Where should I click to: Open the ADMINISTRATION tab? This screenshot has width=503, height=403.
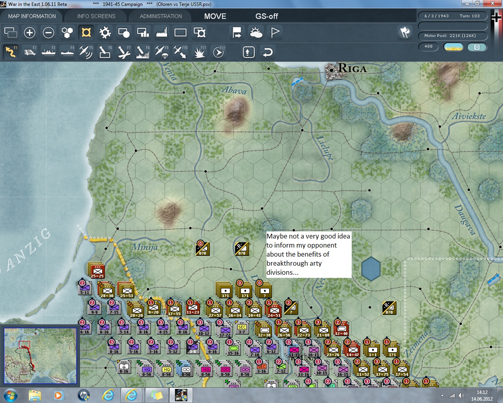[161, 16]
